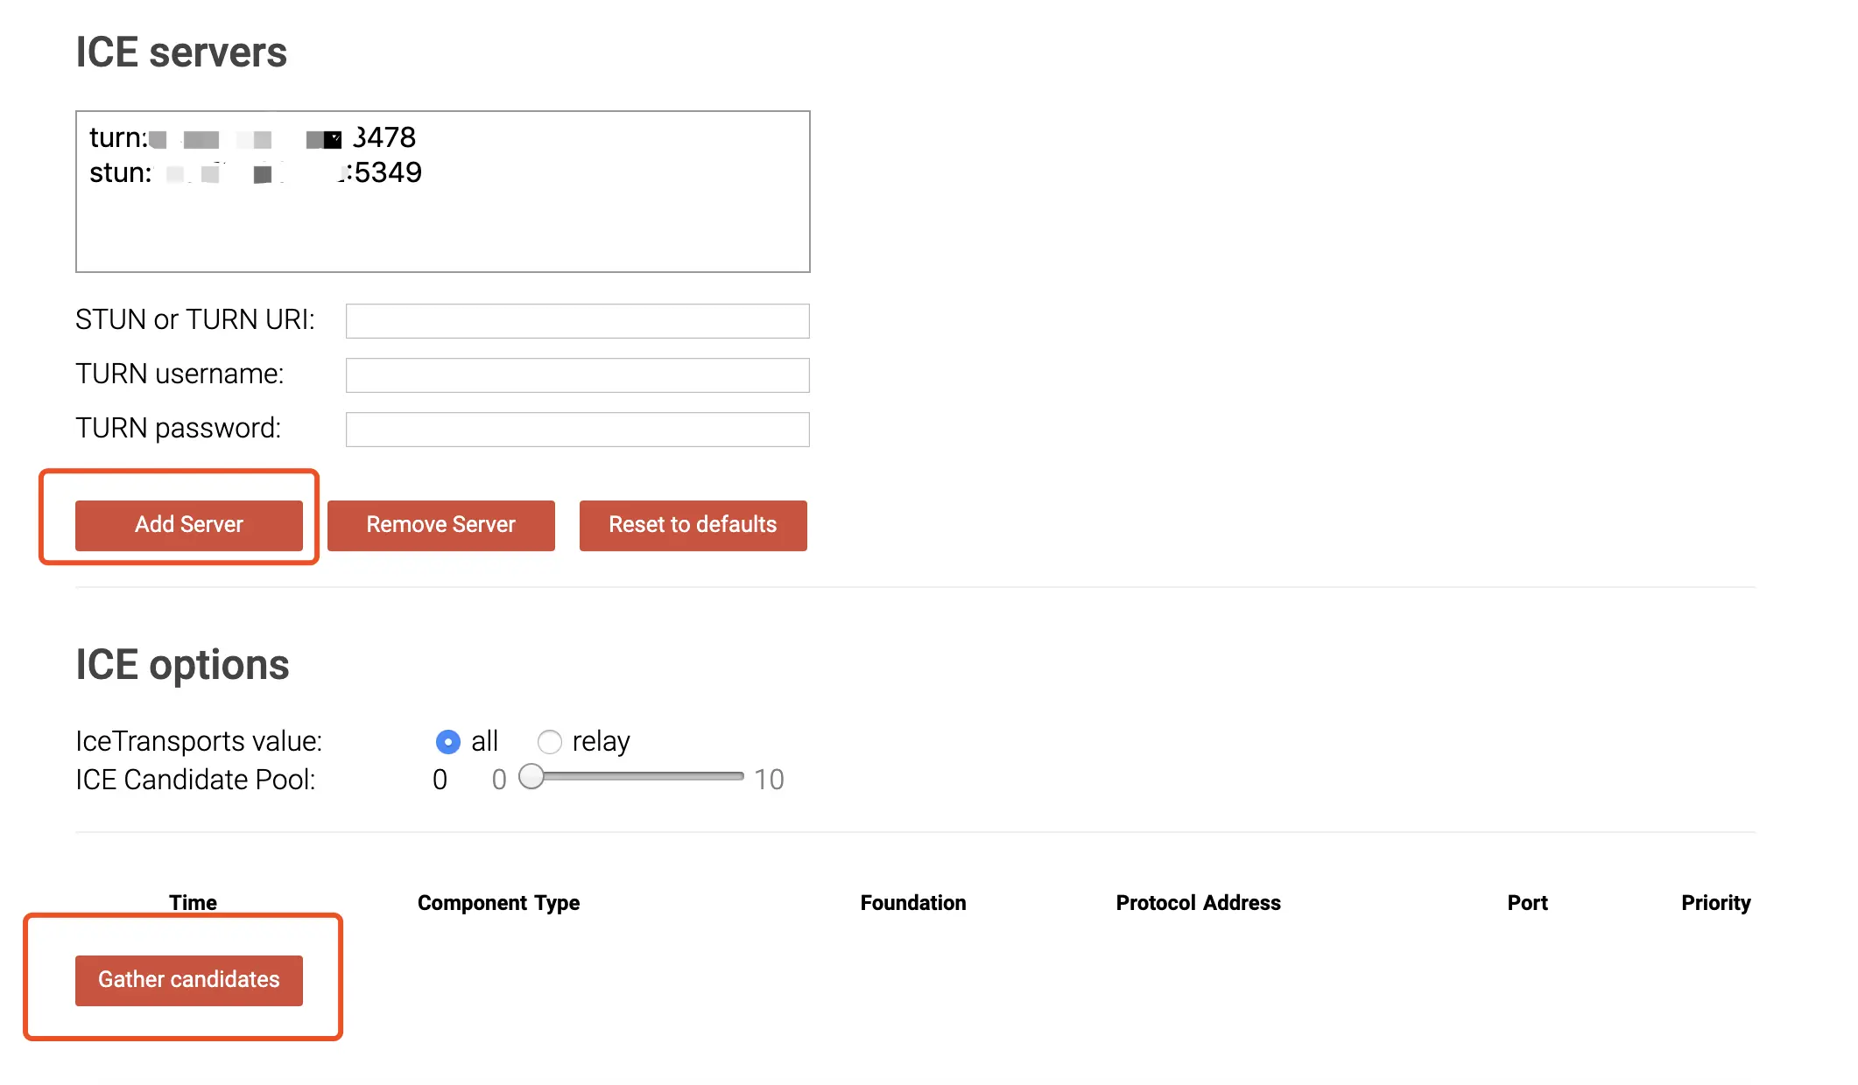Viewport: 1858px width, 1085px height.
Task: Click the Add Server button
Action: coord(188,525)
